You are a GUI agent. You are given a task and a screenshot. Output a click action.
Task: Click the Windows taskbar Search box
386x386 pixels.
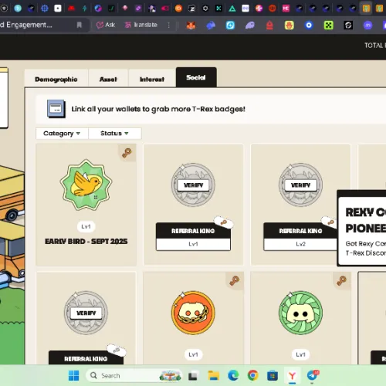pyautogui.click(x=134, y=376)
